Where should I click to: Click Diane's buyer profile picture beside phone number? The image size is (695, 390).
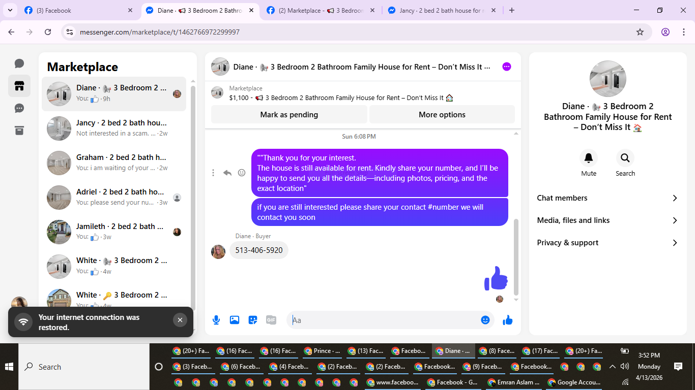[218, 252]
